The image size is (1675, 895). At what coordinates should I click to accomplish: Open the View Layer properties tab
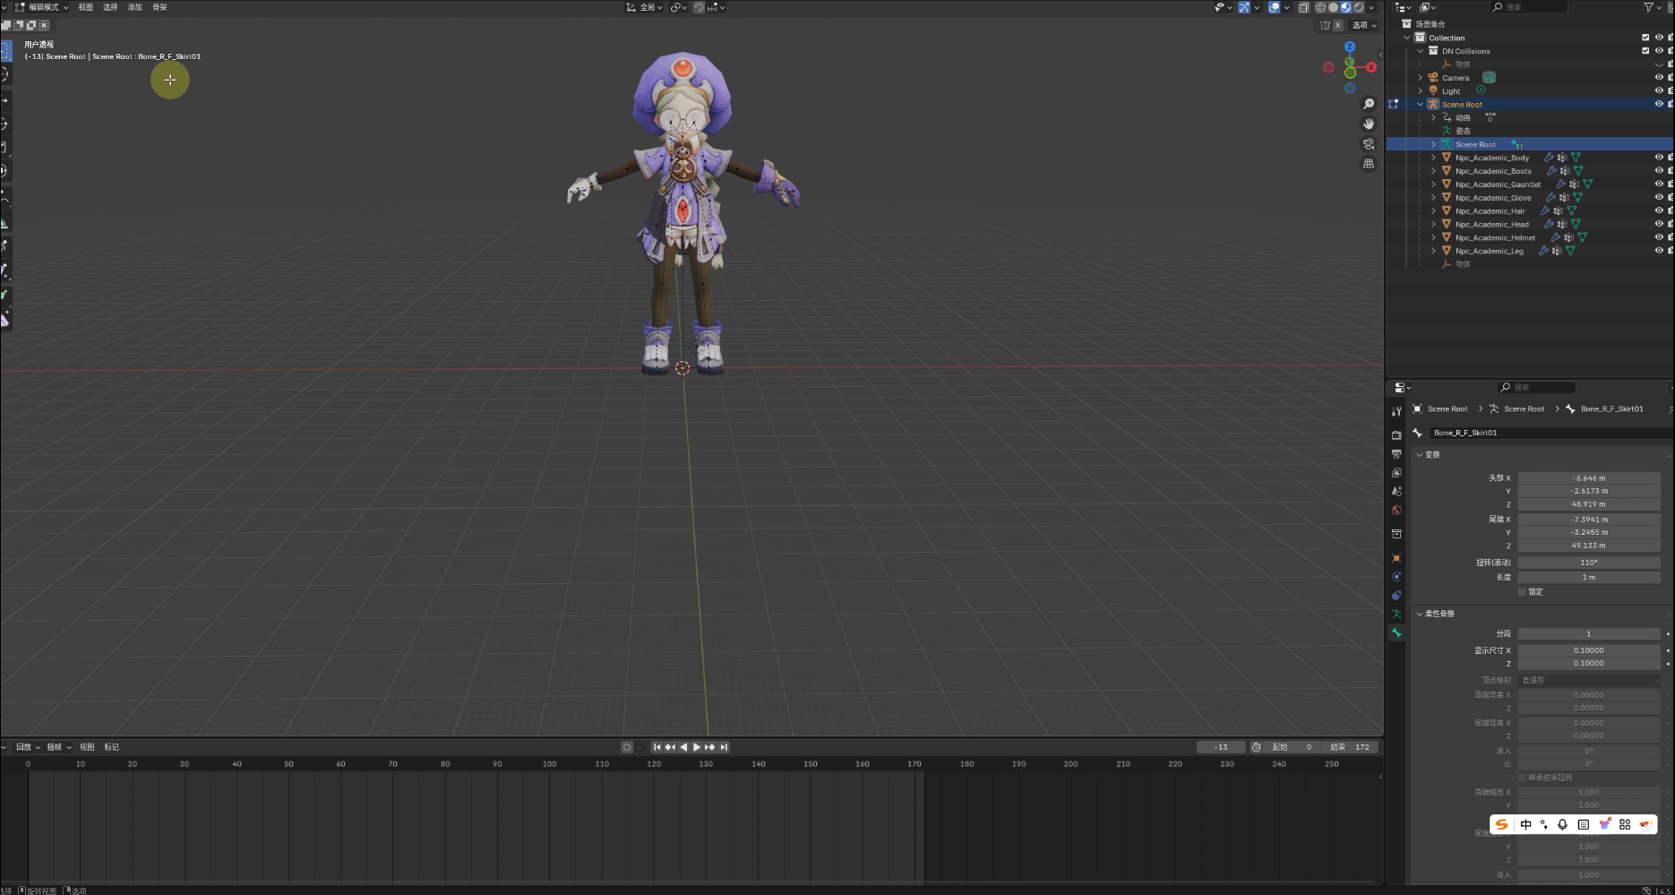point(1396,472)
